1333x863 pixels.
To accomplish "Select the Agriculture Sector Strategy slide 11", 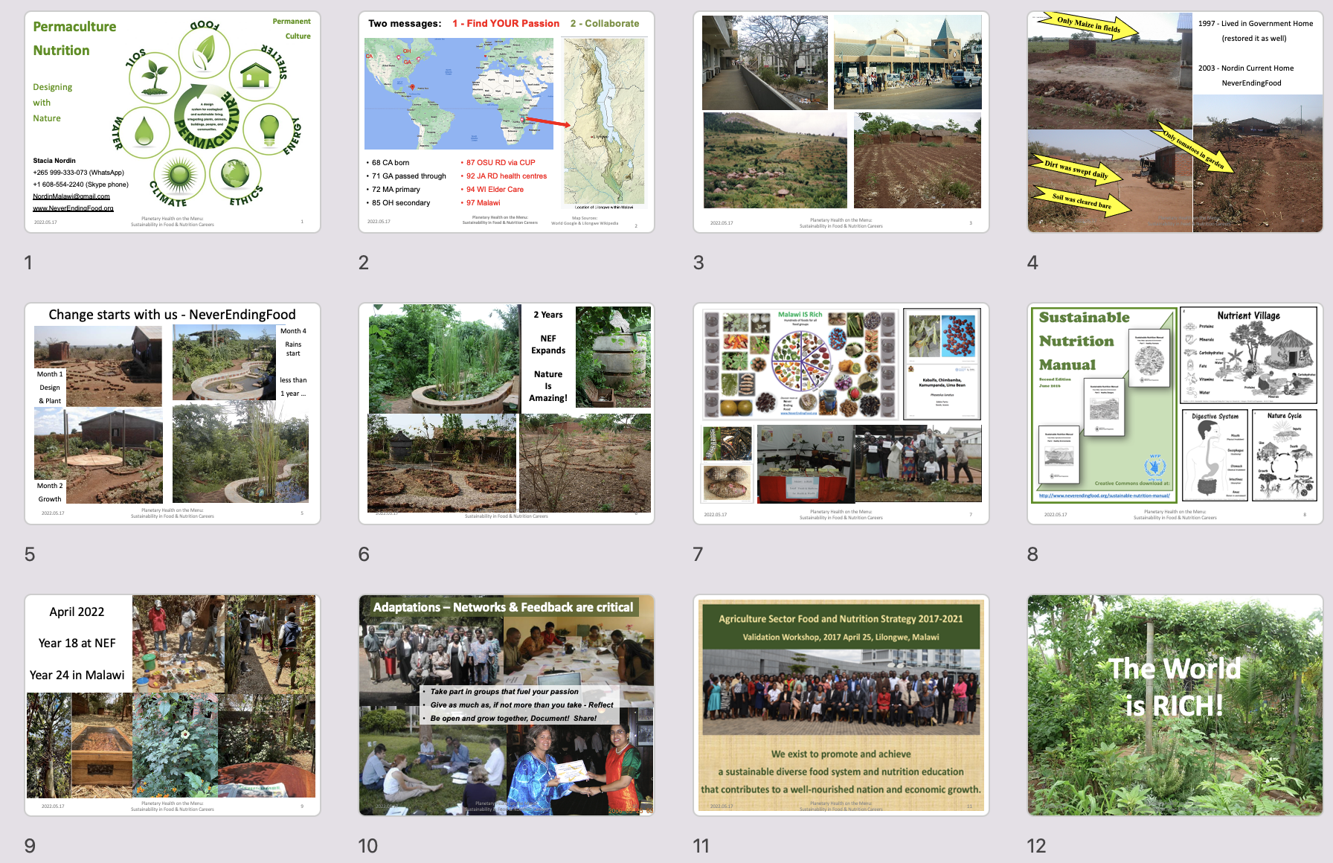I will point(841,705).
